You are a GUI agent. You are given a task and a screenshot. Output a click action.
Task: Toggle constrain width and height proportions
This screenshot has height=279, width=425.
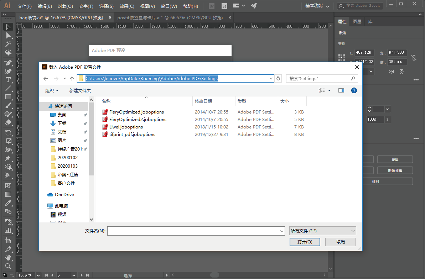(x=414, y=57)
